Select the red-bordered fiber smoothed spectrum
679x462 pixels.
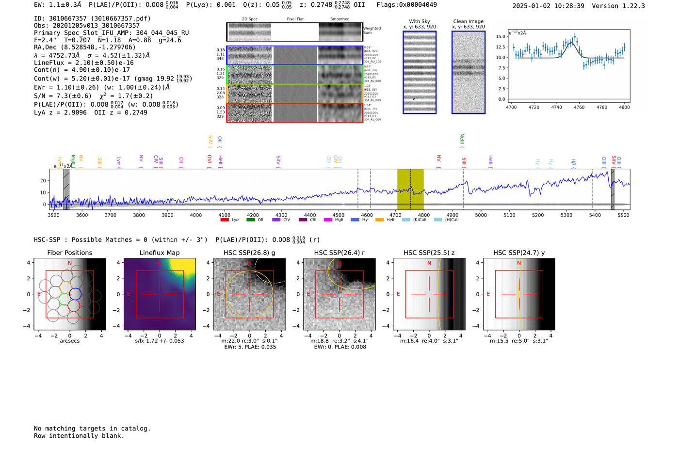[x=340, y=112]
